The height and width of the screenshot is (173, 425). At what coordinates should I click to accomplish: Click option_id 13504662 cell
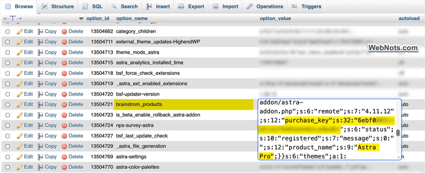102,31
